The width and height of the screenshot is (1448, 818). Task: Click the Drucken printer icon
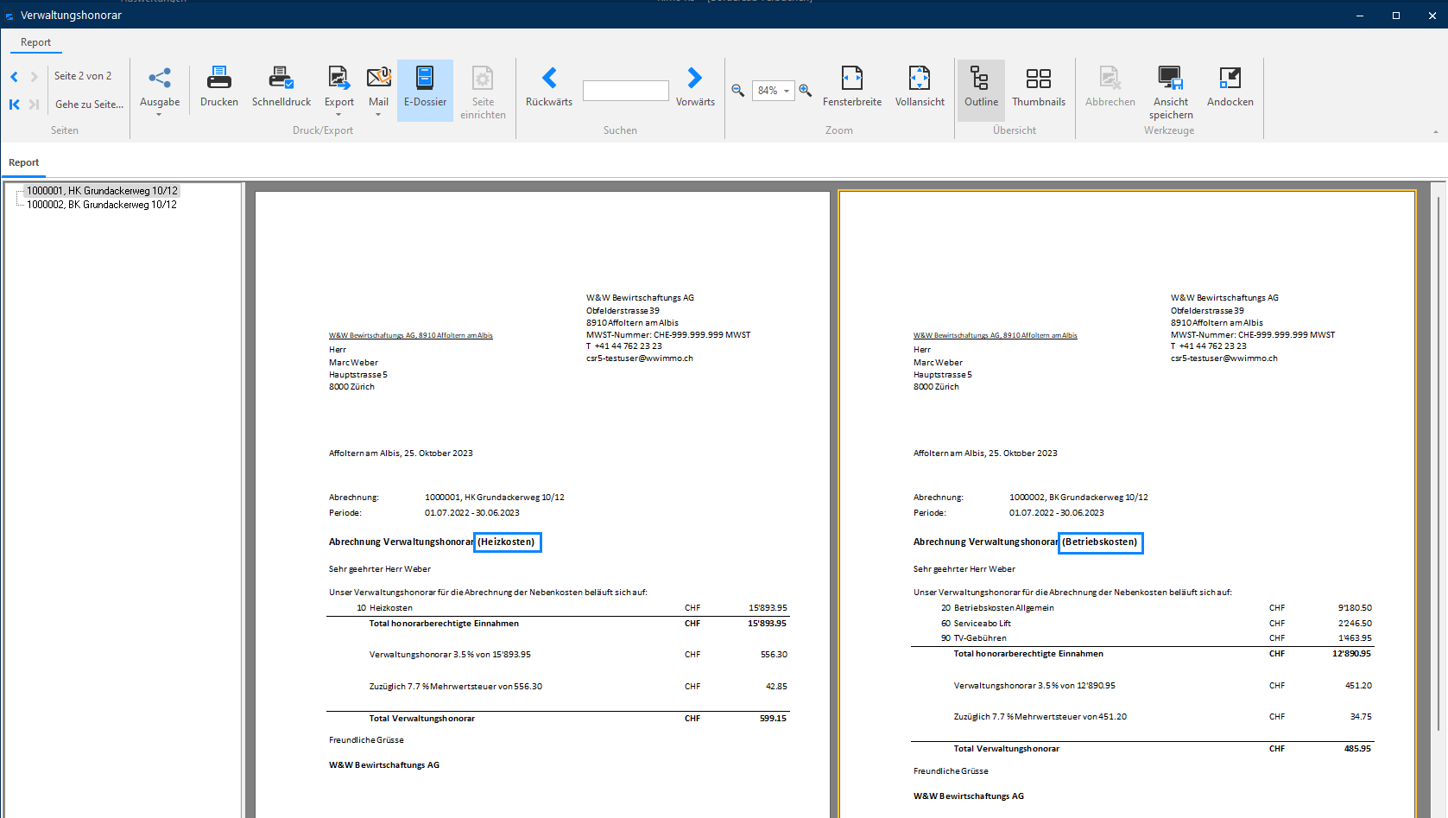pyautogui.click(x=219, y=78)
